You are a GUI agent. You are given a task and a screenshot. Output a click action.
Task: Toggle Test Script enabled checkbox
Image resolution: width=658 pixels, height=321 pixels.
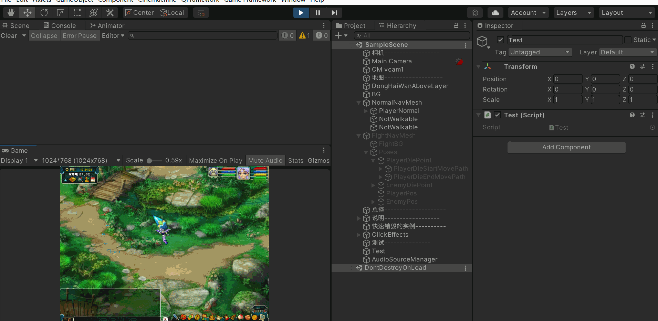pyautogui.click(x=497, y=115)
